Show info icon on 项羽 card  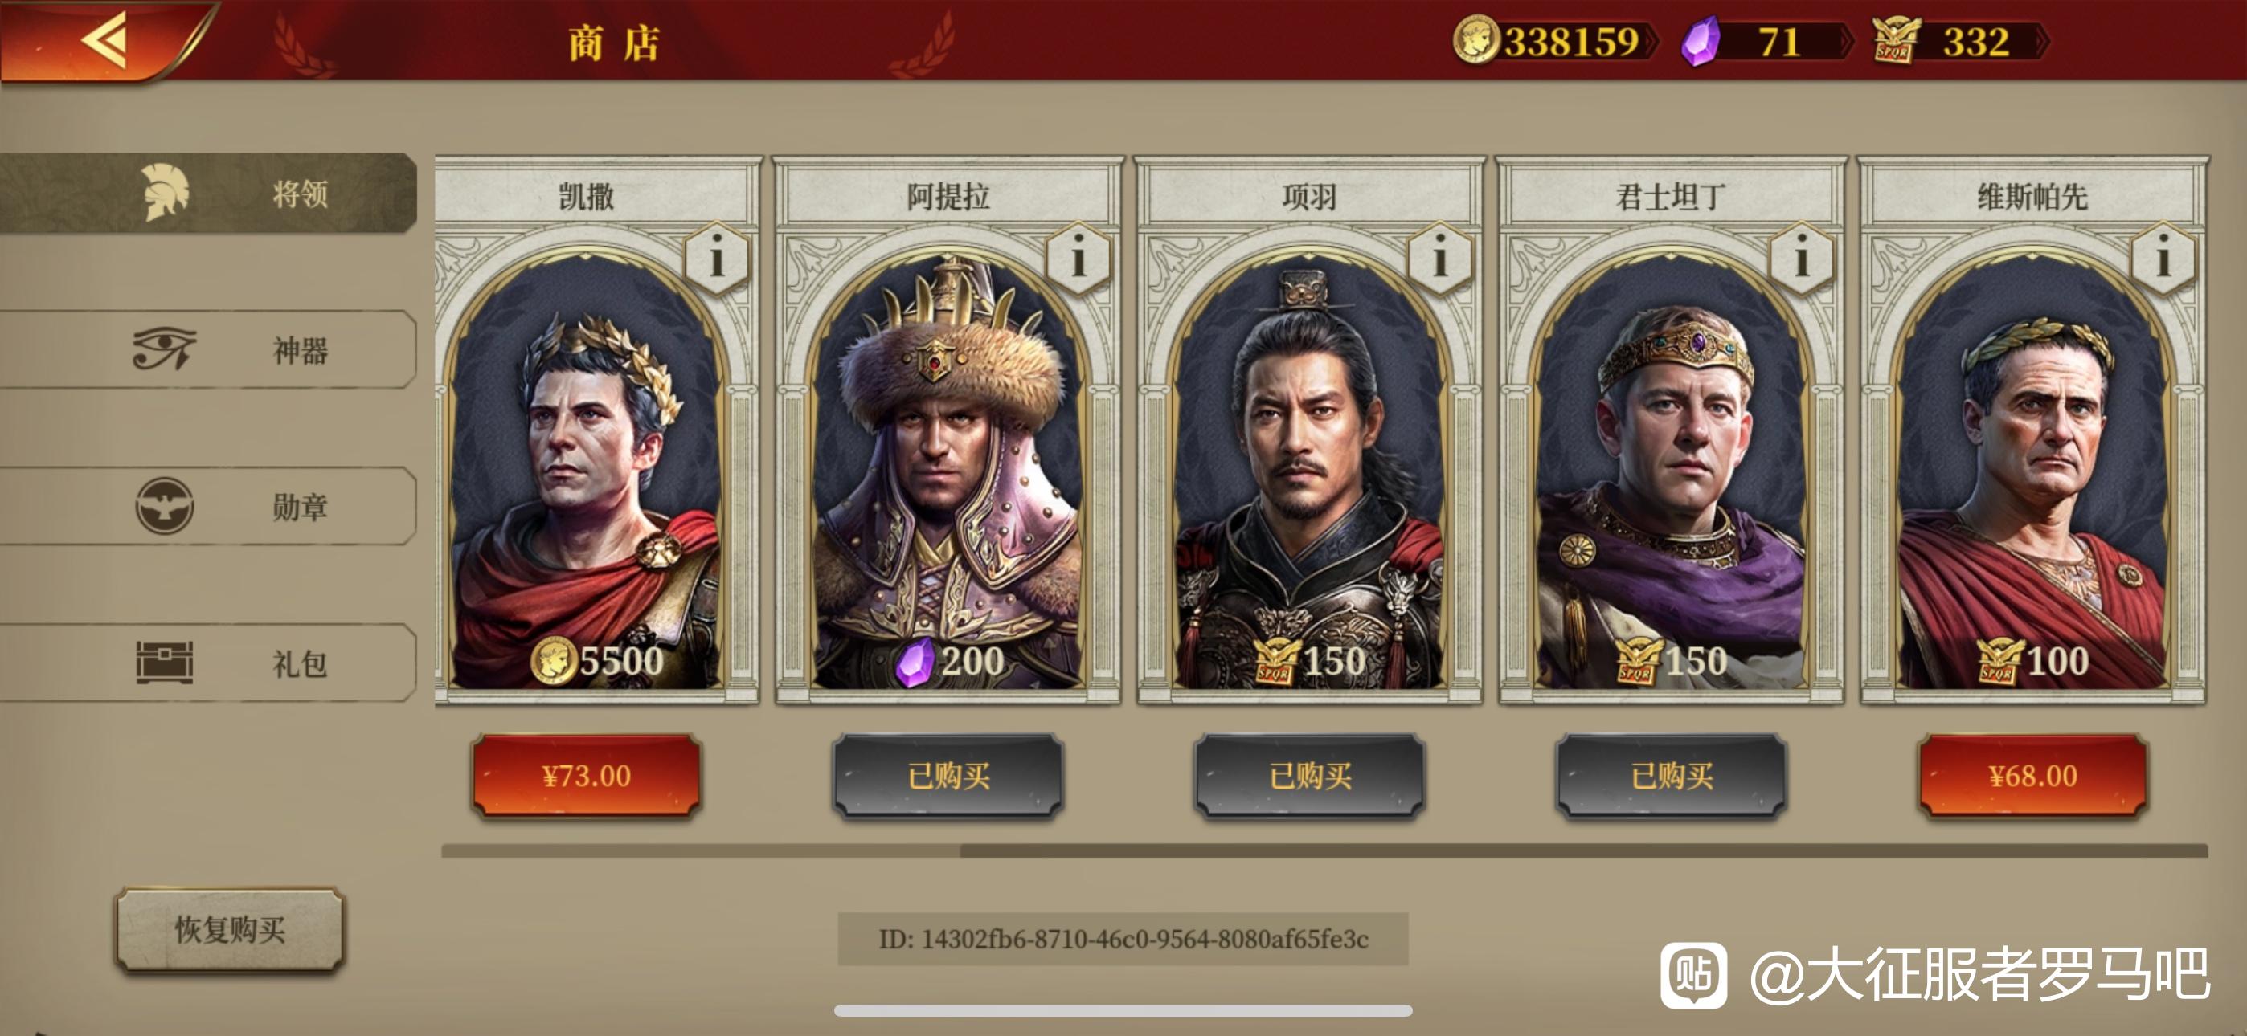[1440, 259]
